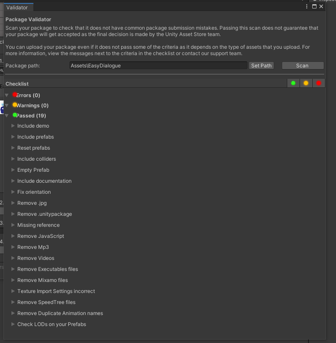Collapse the Warnings (0) group
336x343 pixels.
tap(7, 106)
